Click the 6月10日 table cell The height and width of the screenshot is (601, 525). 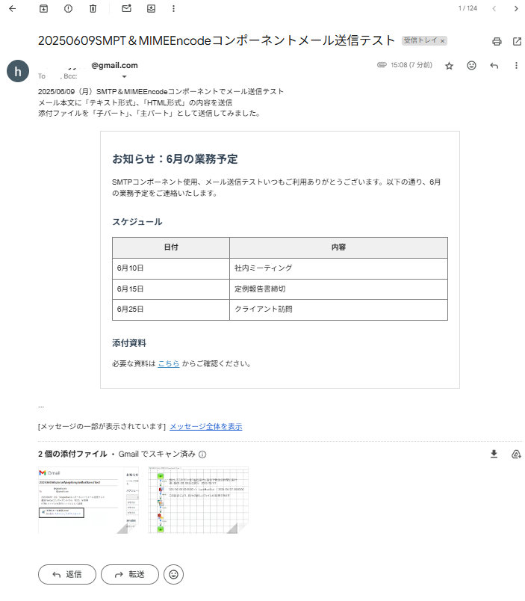171,268
